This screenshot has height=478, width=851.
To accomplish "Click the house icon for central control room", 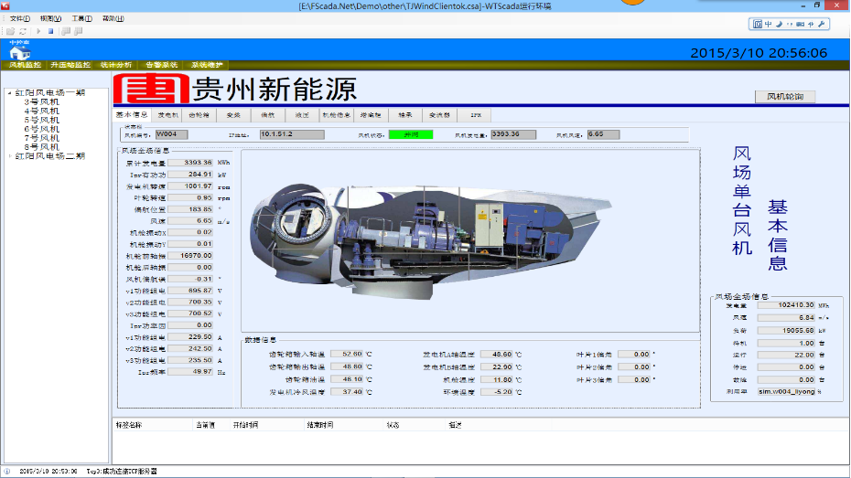I will tap(19, 53).
